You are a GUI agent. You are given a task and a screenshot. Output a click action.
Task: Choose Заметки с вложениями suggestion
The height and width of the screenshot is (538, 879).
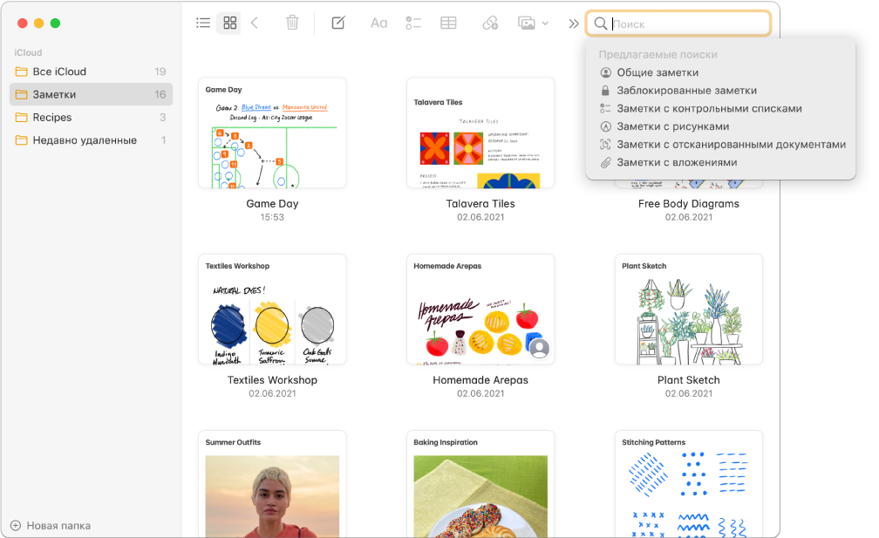(x=677, y=162)
